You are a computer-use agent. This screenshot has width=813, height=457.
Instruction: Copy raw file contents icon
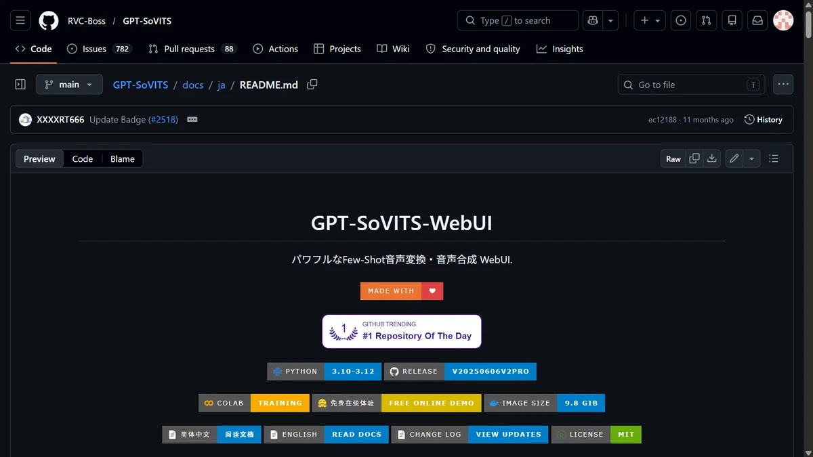[x=694, y=159]
